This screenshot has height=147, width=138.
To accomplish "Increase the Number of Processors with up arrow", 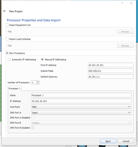I will (x=38, y=81).
